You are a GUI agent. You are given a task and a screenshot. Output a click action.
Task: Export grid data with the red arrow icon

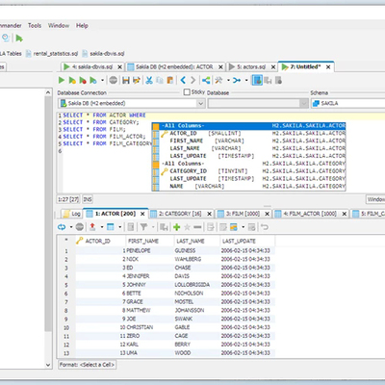[92, 227]
